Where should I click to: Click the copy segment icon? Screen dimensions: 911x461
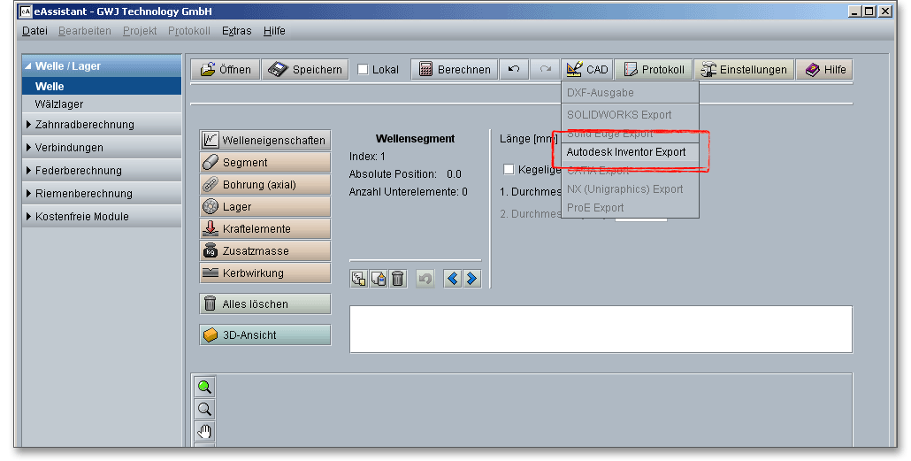click(x=359, y=279)
